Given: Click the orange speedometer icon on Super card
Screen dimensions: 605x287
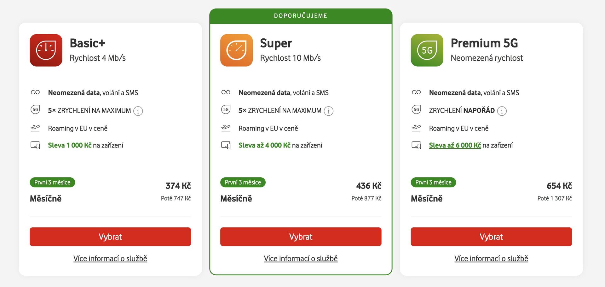Looking at the screenshot, I should click(x=237, y=50).
